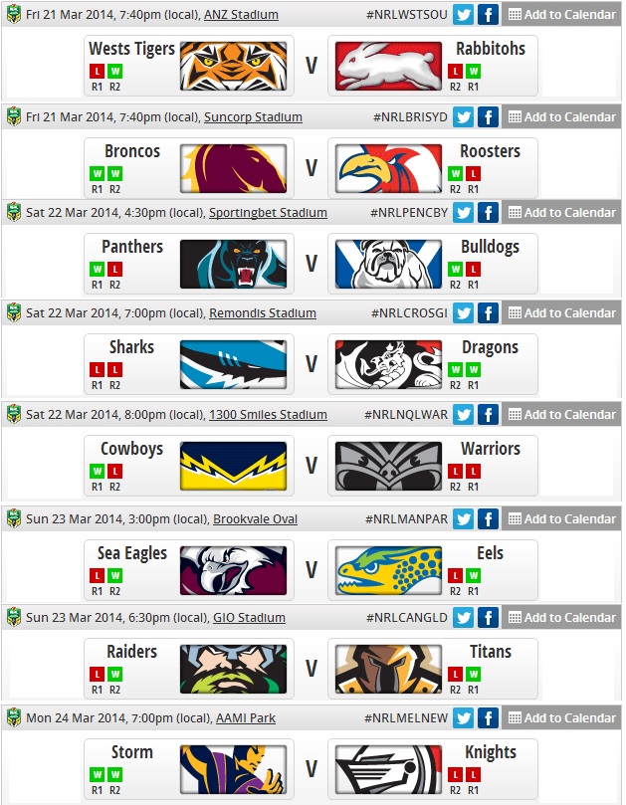Click NRL logo beside the ANZ Stadium fixture
626x805 pixels.
(13, 15)
